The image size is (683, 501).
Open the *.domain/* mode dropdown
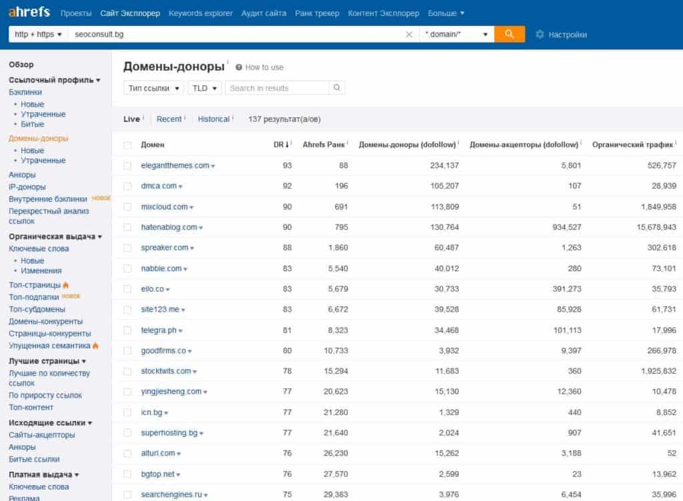point(456,35)
